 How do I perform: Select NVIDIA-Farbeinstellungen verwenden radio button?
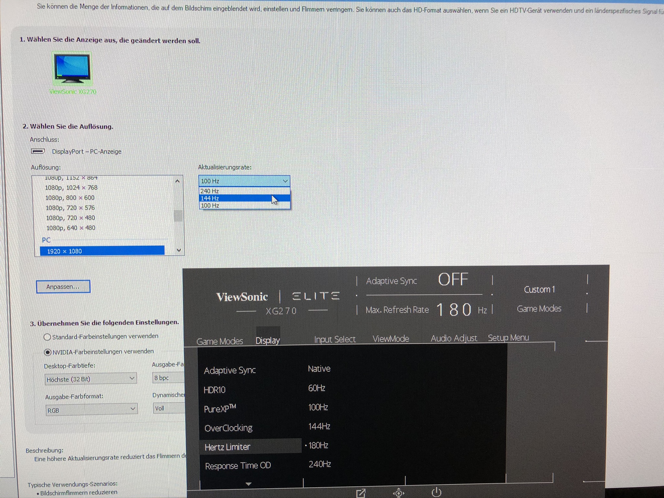point(48,352)
